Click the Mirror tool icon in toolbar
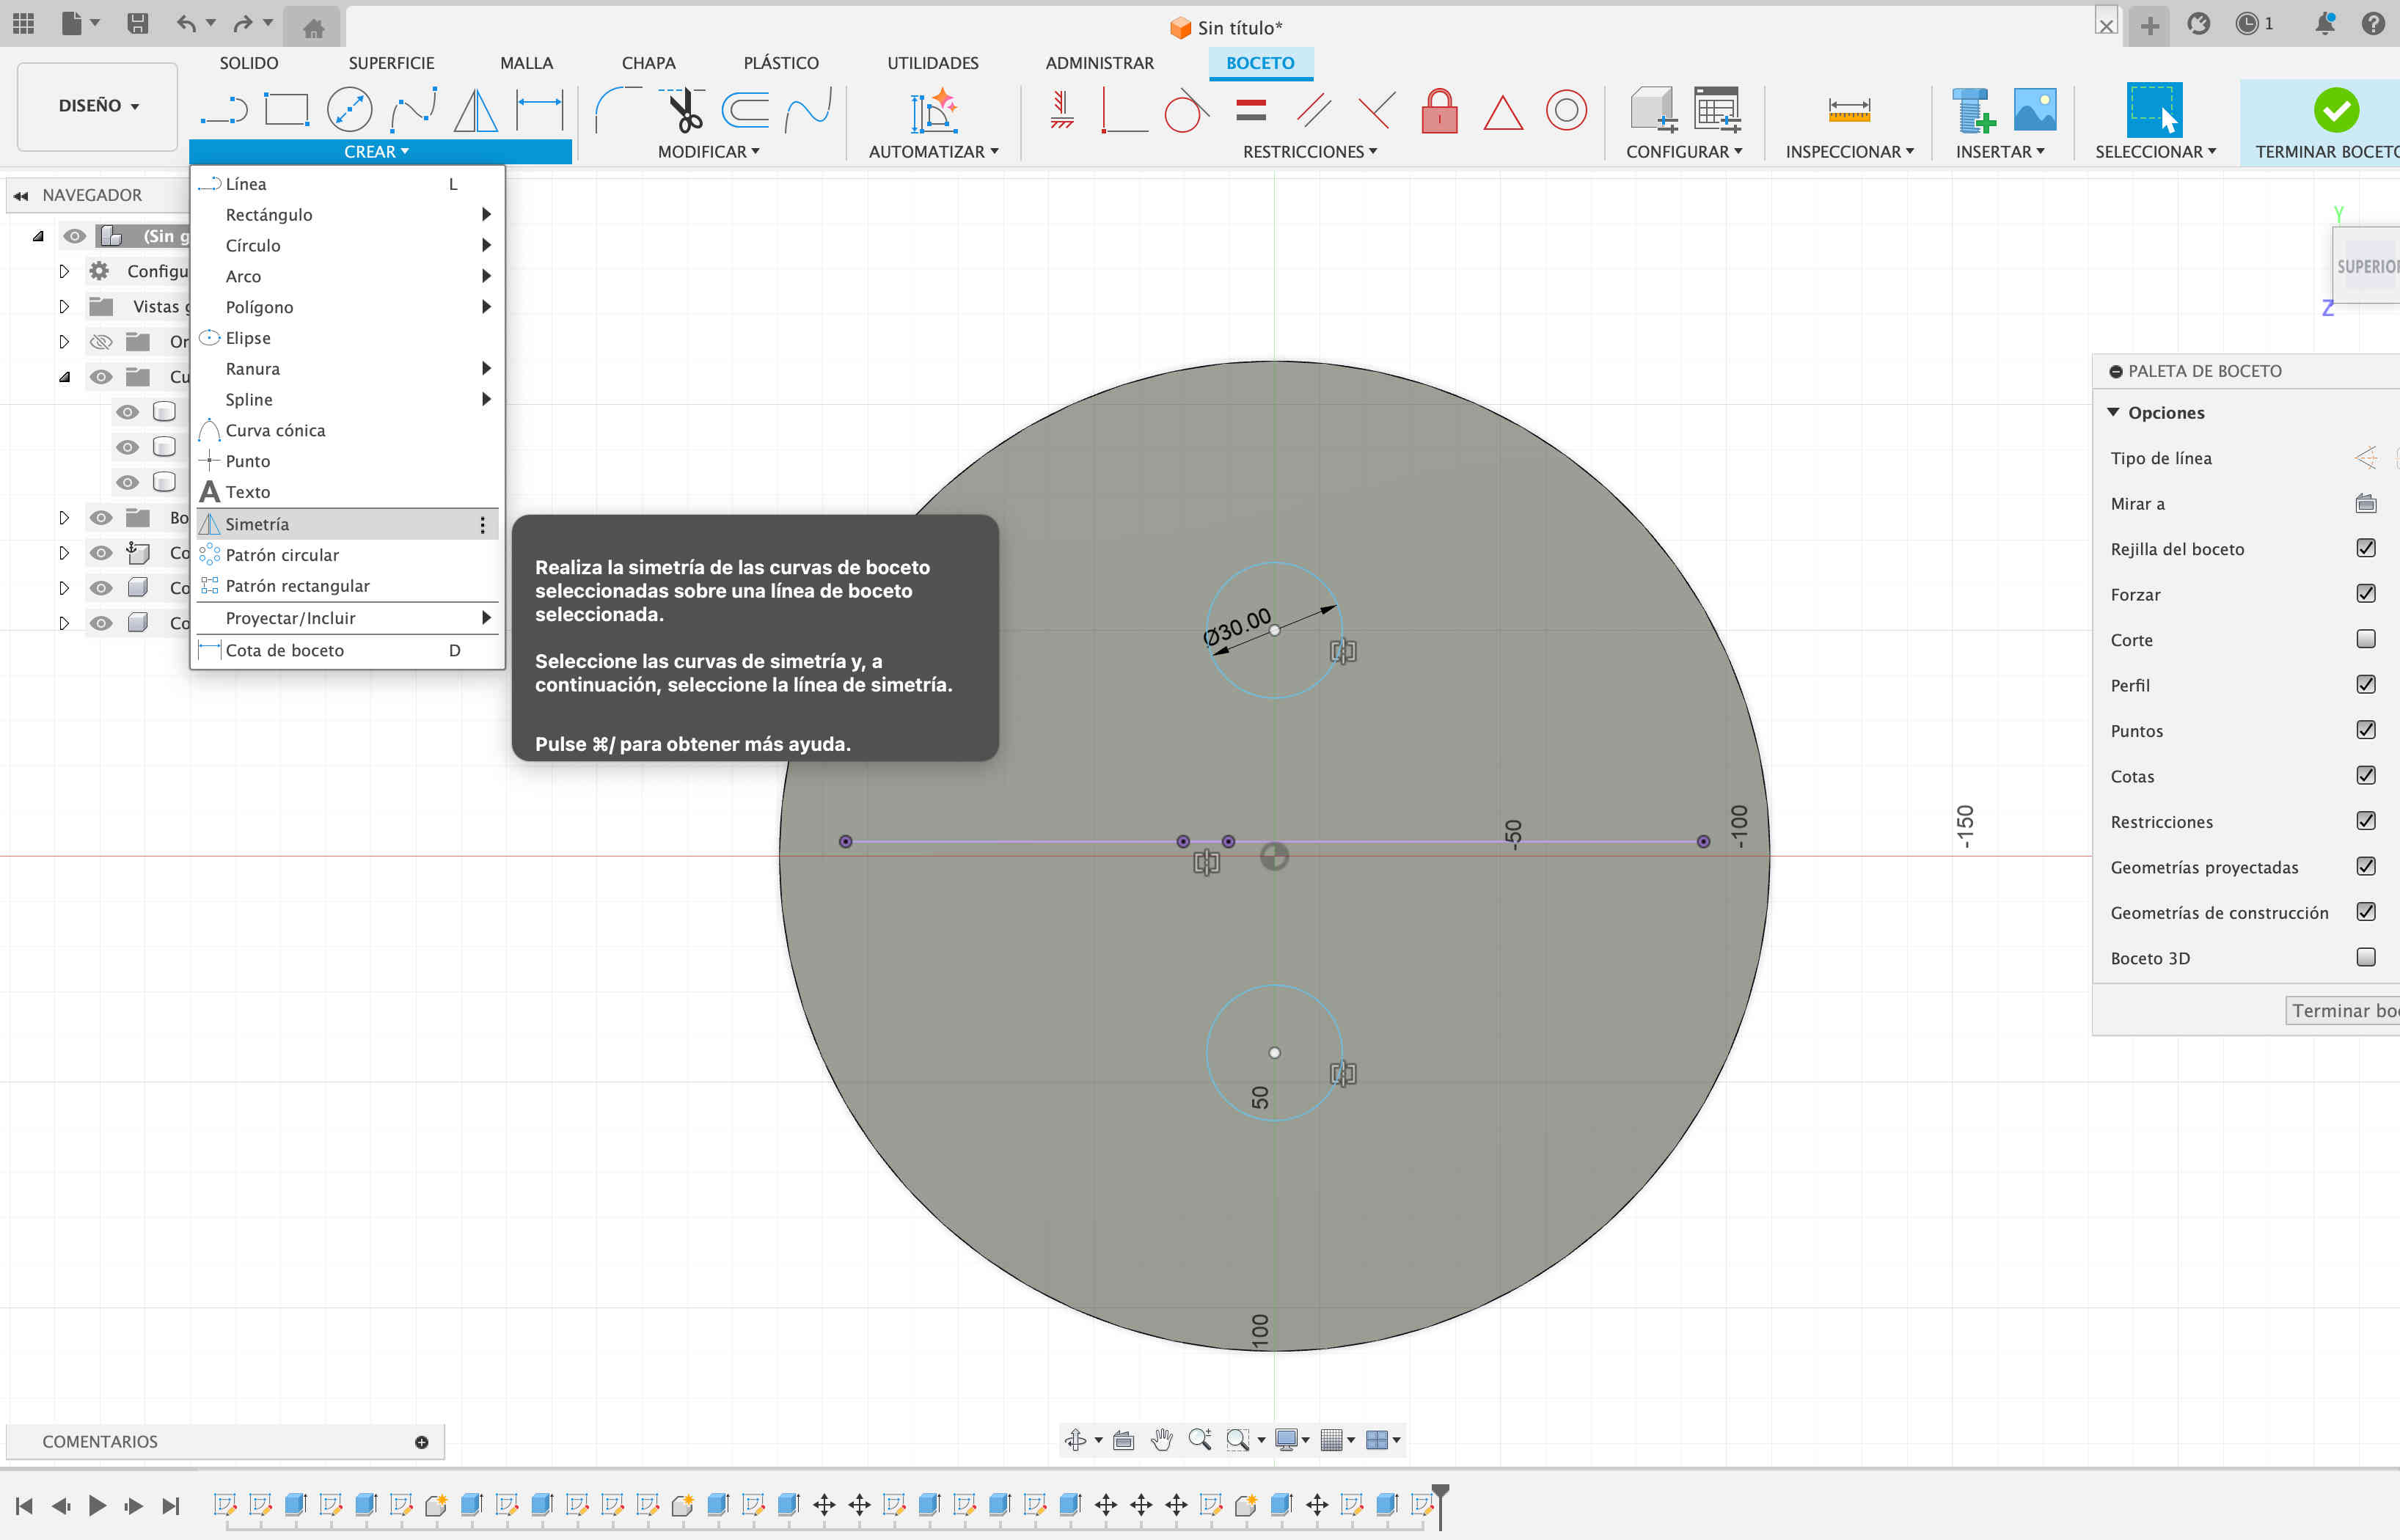 tap(476, 110)
